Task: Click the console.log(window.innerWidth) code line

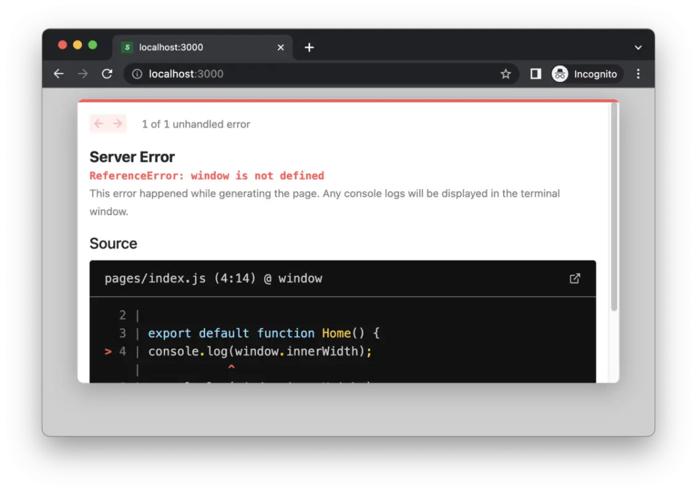Action: pos(260,351)
